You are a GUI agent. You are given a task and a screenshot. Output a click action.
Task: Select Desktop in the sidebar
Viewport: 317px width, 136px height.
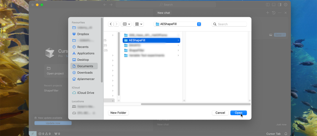click(x=83, y=60)
